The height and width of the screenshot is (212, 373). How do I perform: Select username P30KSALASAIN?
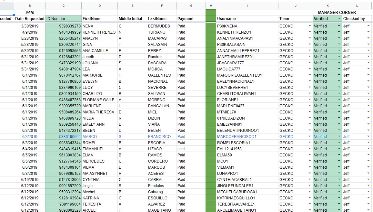[247, 44]
